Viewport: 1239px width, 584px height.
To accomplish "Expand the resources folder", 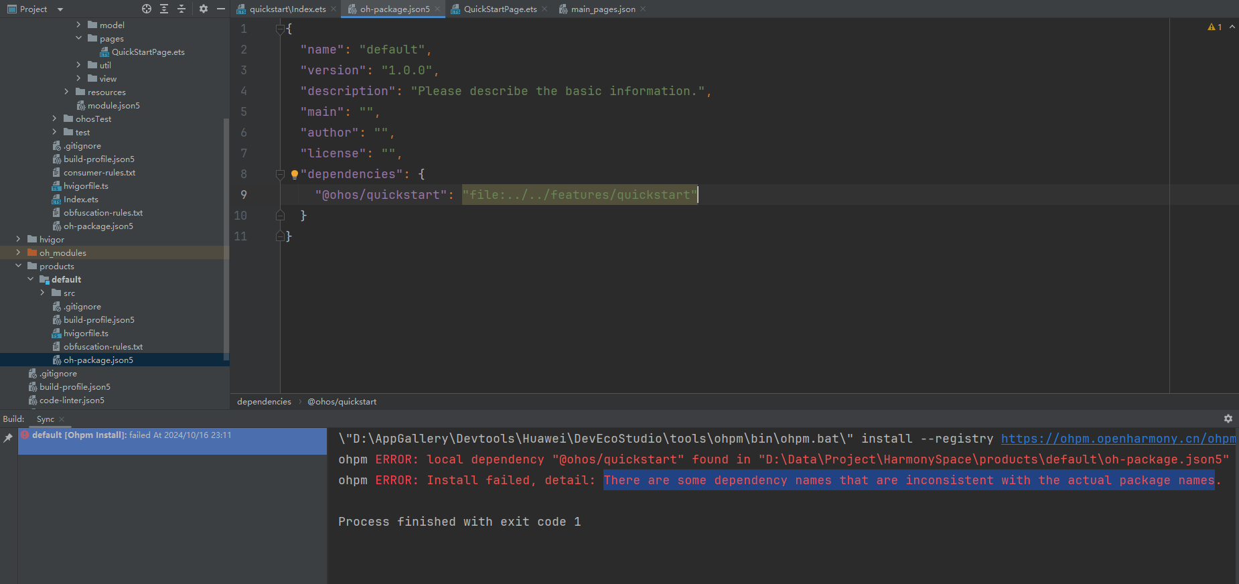I will 66,92.
